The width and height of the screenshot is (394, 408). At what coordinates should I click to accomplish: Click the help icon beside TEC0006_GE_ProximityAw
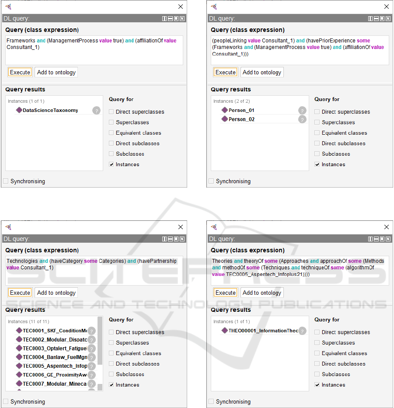91,375
